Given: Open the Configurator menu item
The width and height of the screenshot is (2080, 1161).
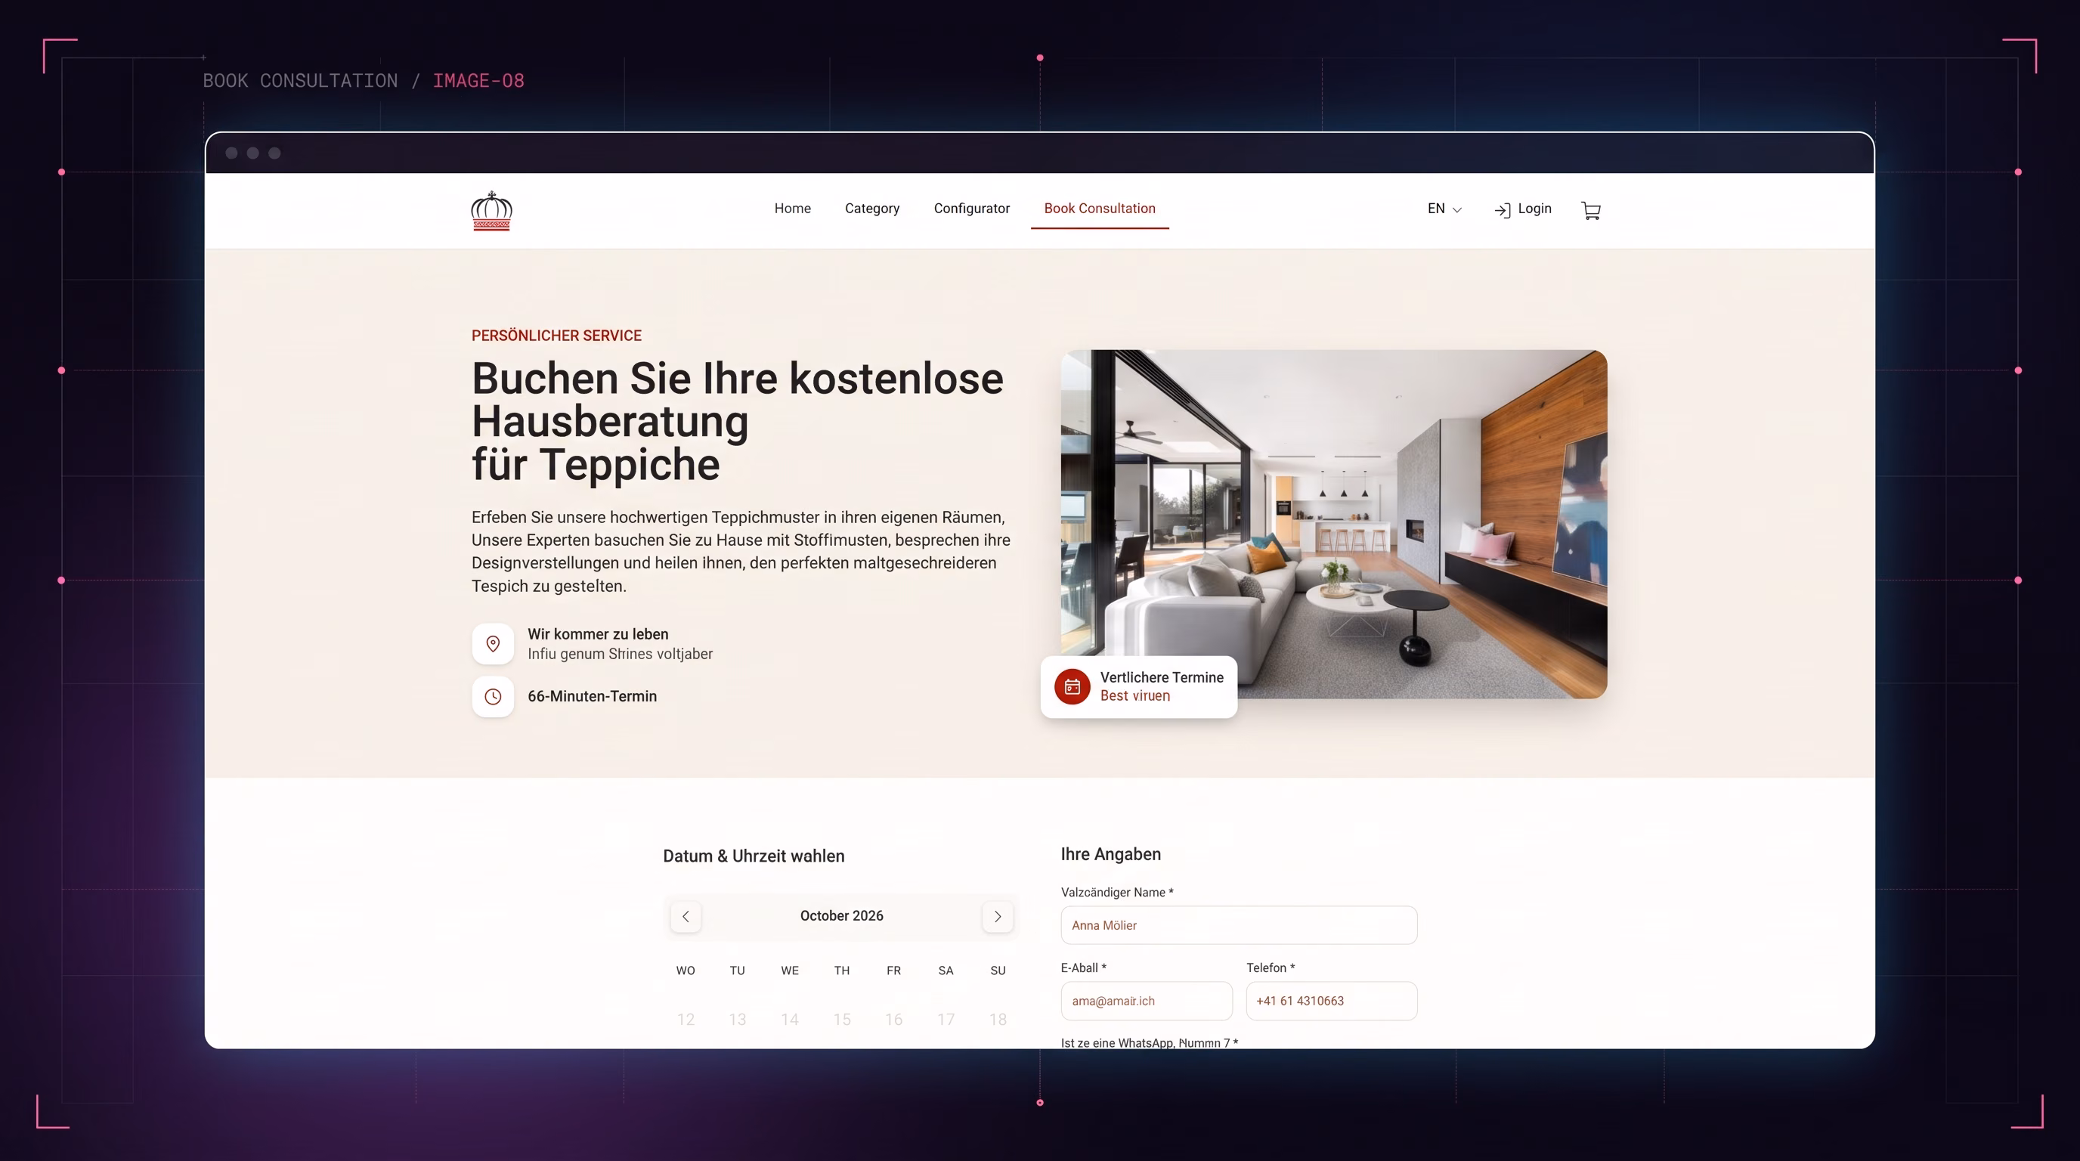Looking at the screenshot, I should point(971,209).
